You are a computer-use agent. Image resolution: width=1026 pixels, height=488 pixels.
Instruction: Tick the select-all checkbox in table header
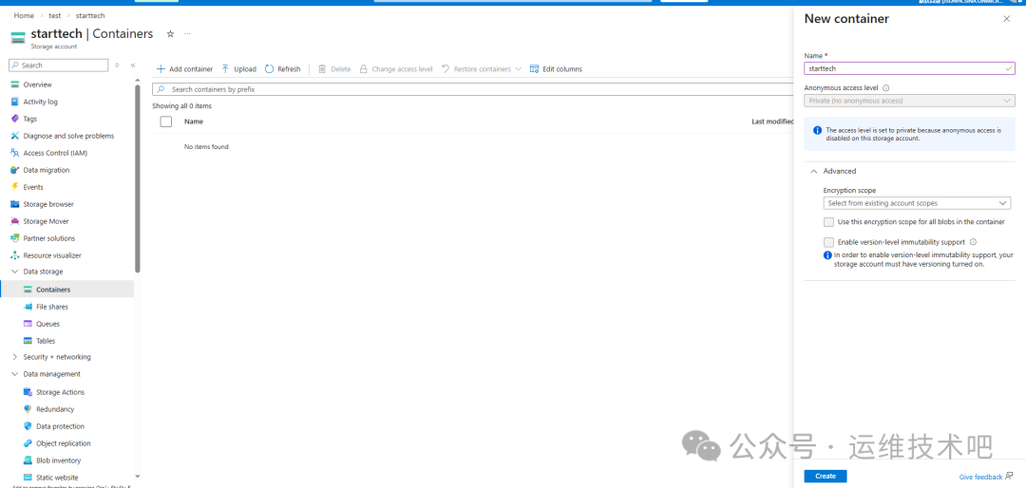point(166,121)
